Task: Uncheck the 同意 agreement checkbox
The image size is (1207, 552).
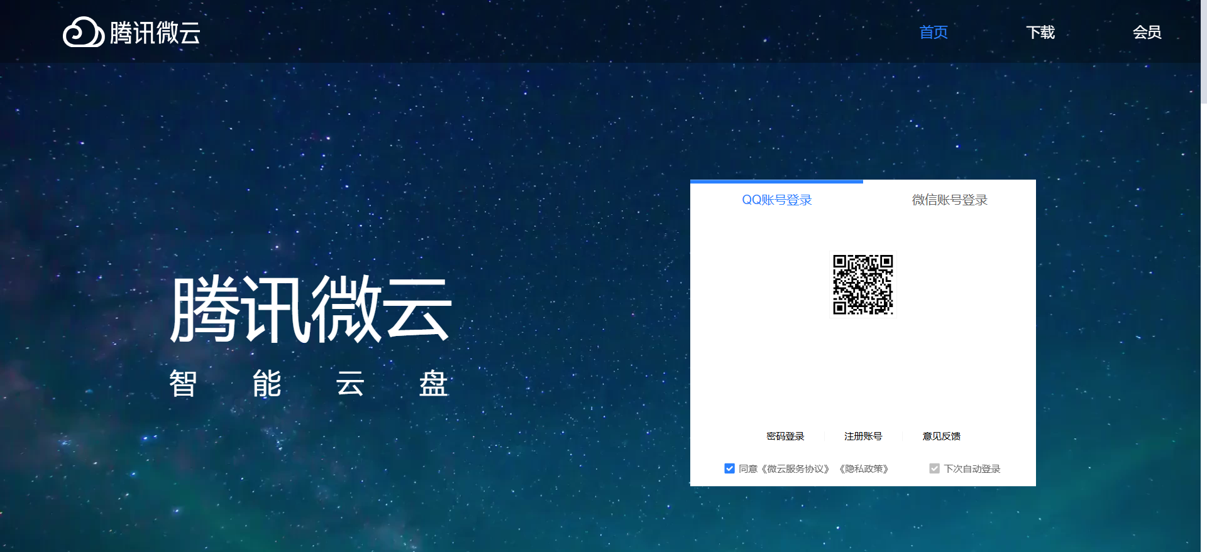Action: pos(729,468)
